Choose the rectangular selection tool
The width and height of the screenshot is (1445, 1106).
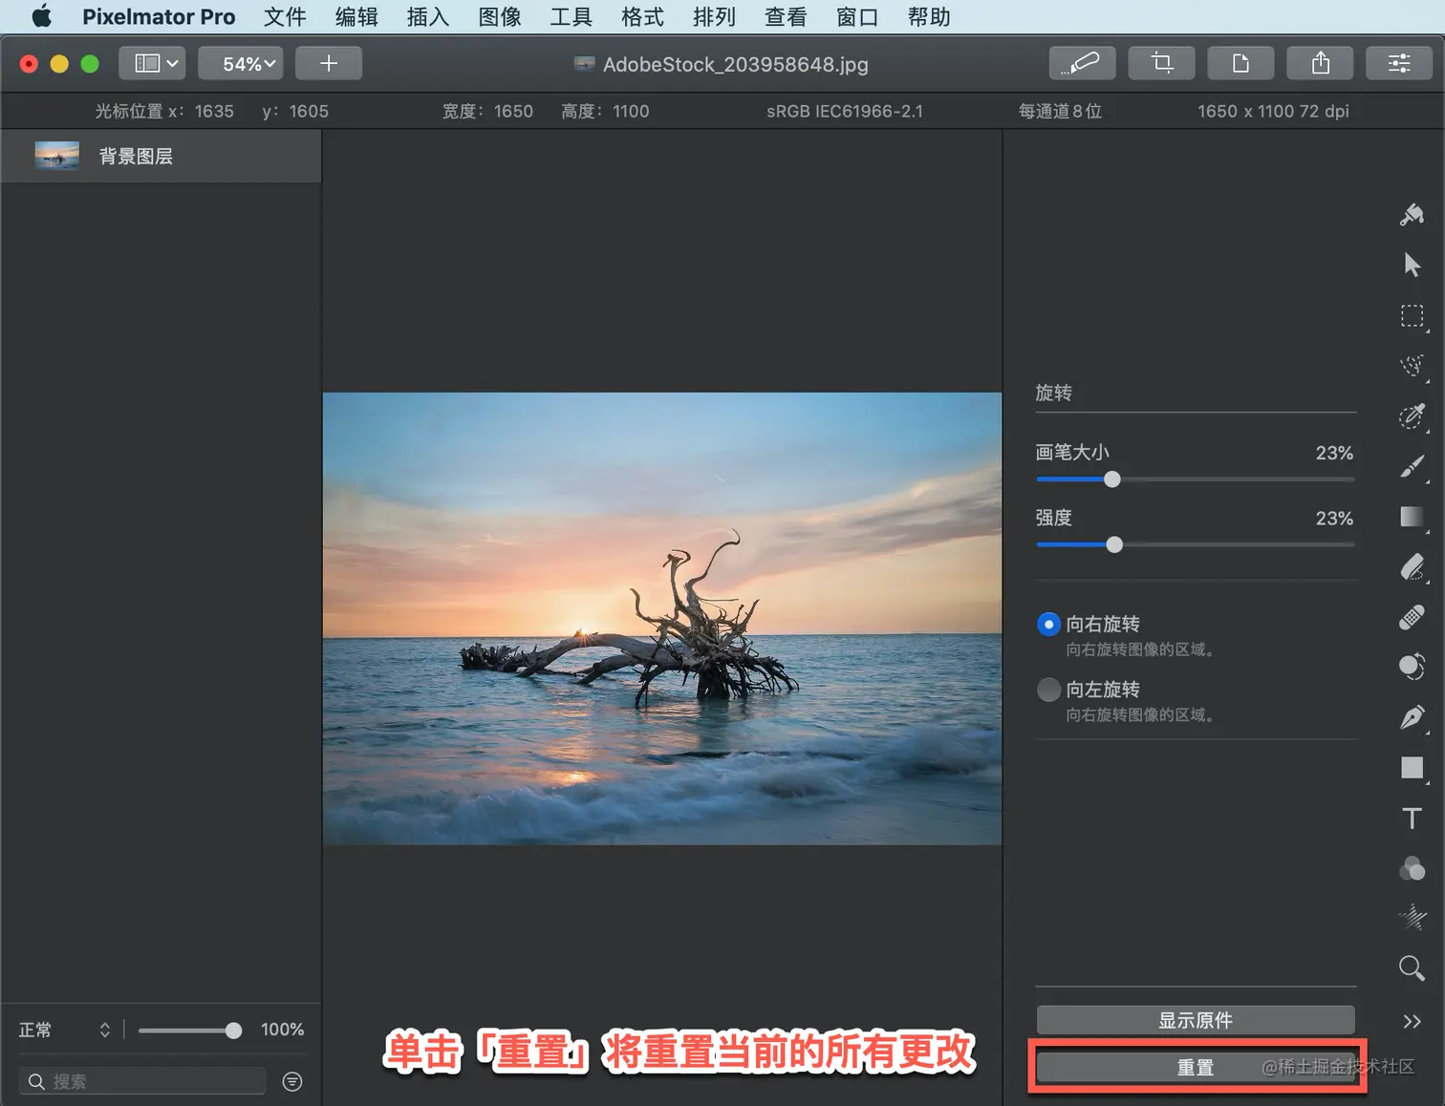[x=1412, y=316]
